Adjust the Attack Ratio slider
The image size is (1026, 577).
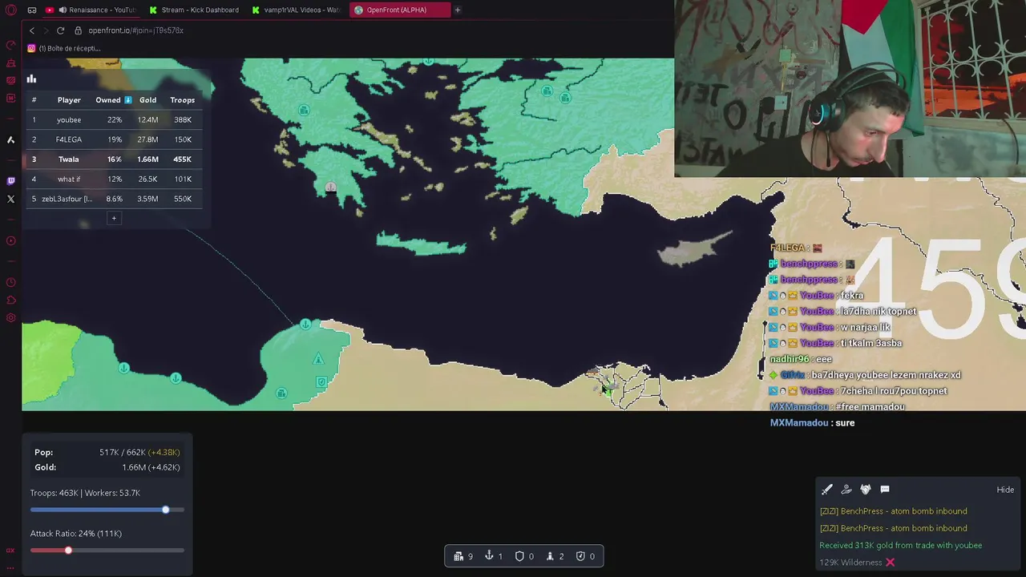pyautogui.click(x=107, y=550)
